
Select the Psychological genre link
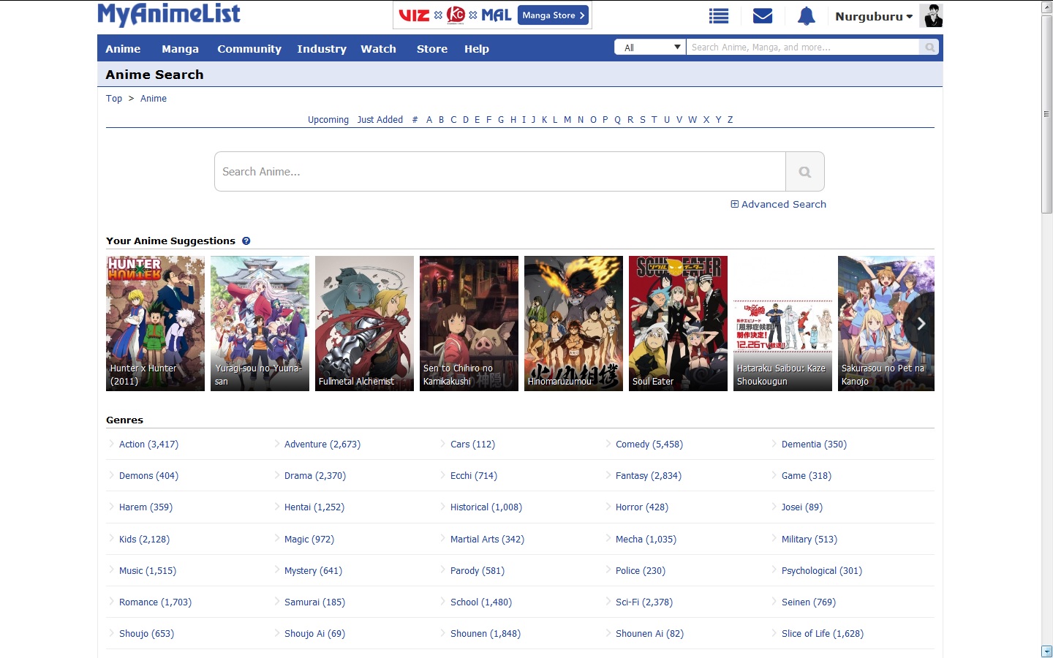point(822,571)
